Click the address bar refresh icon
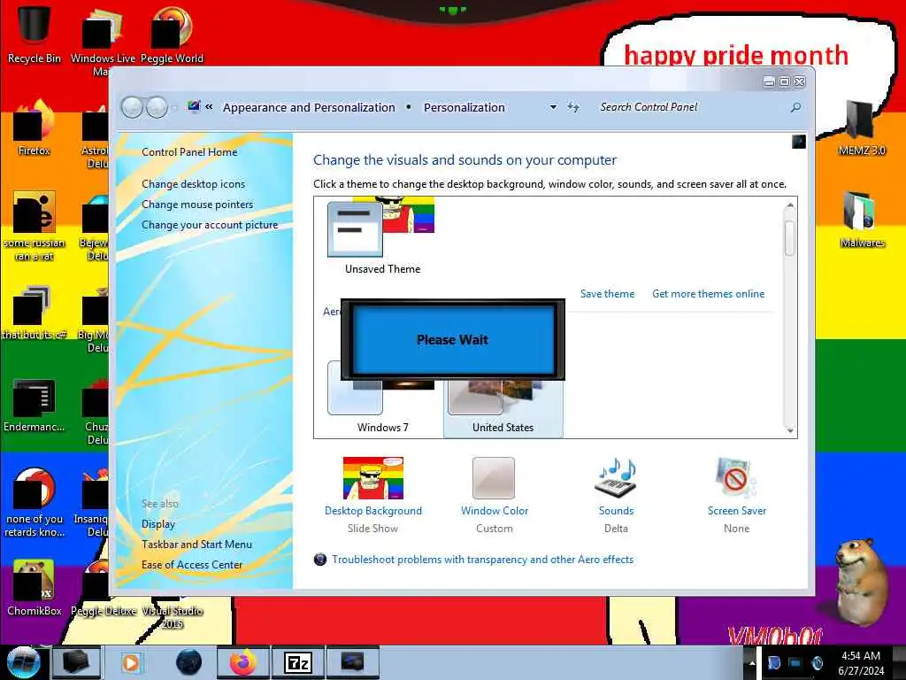 point(573,107)
